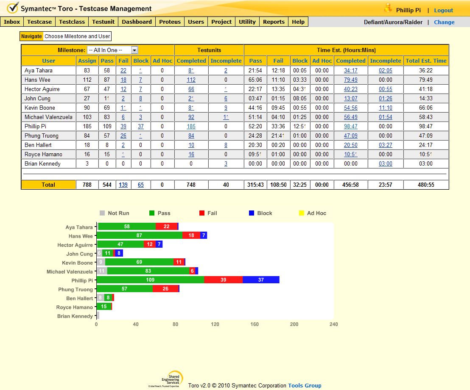Open Michael Valenzuela's completed testunits 92
470x390 pixels.
pyautogui.click(x=191, y=117)
